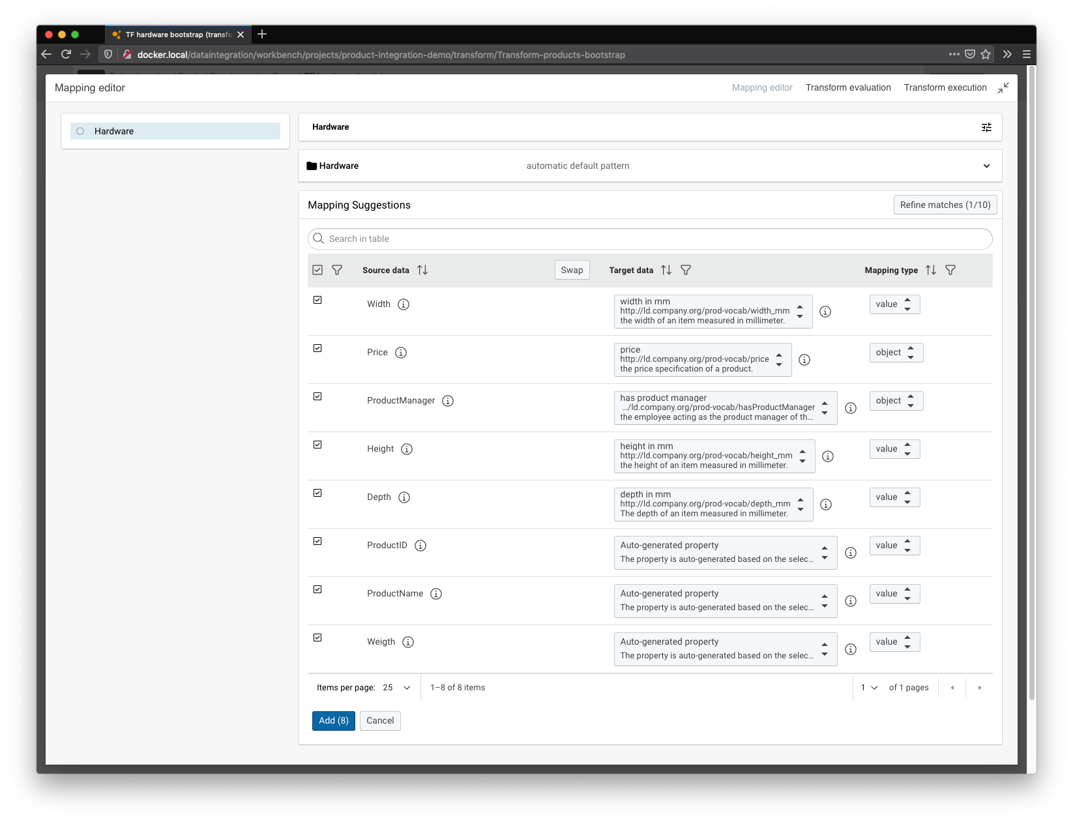Toggle the ProductID row checkbox
Viewport: 1073px width, 822px height.
(317, 541)
